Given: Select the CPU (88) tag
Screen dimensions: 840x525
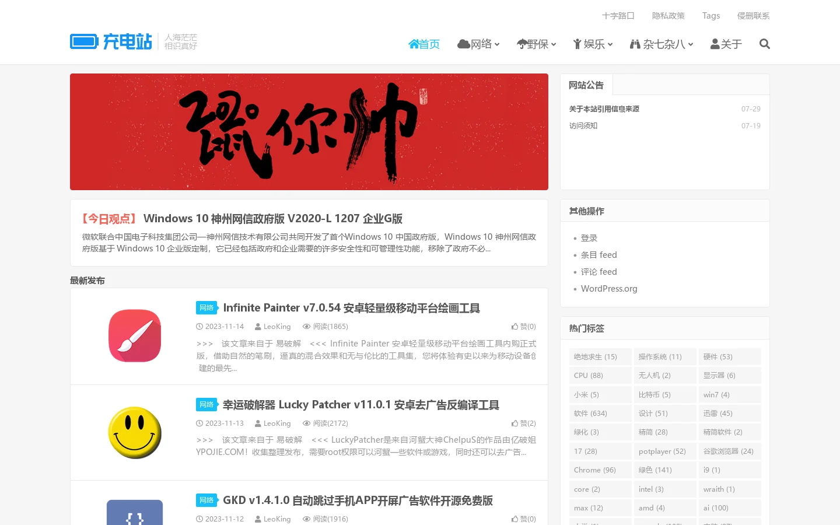Looking at the screenshot, I should [x=600, y=376].
